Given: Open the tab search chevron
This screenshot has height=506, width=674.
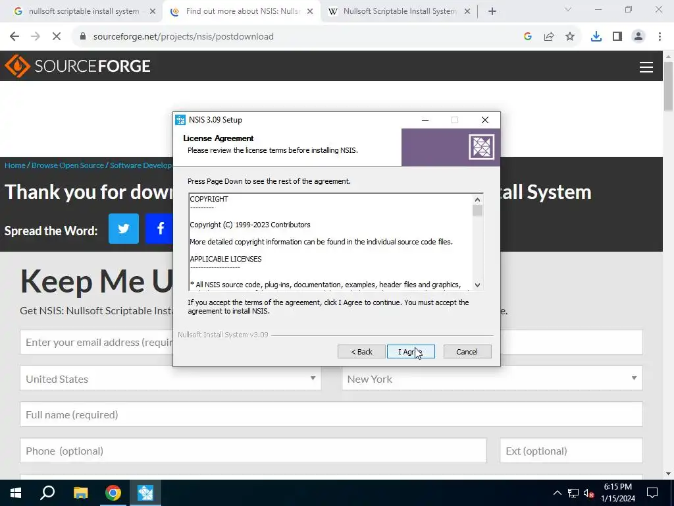Looking at the screenshot, I should click(568, 9).
